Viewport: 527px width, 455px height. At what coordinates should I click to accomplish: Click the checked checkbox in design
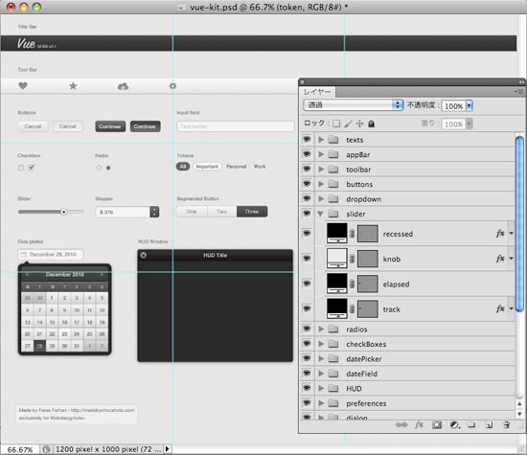tap(32, 168)
